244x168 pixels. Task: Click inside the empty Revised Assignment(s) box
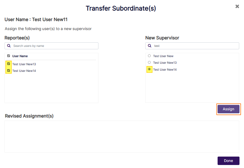coord(122,136)
